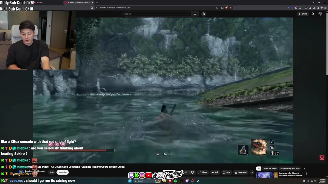Click the Join channel button
Viewport: 328px width, 184px height.
(x=52, y=172)
